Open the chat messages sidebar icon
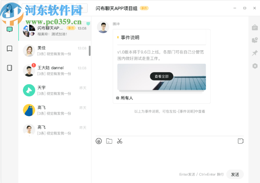Viewport: 260px width, 183px height. 10,30
